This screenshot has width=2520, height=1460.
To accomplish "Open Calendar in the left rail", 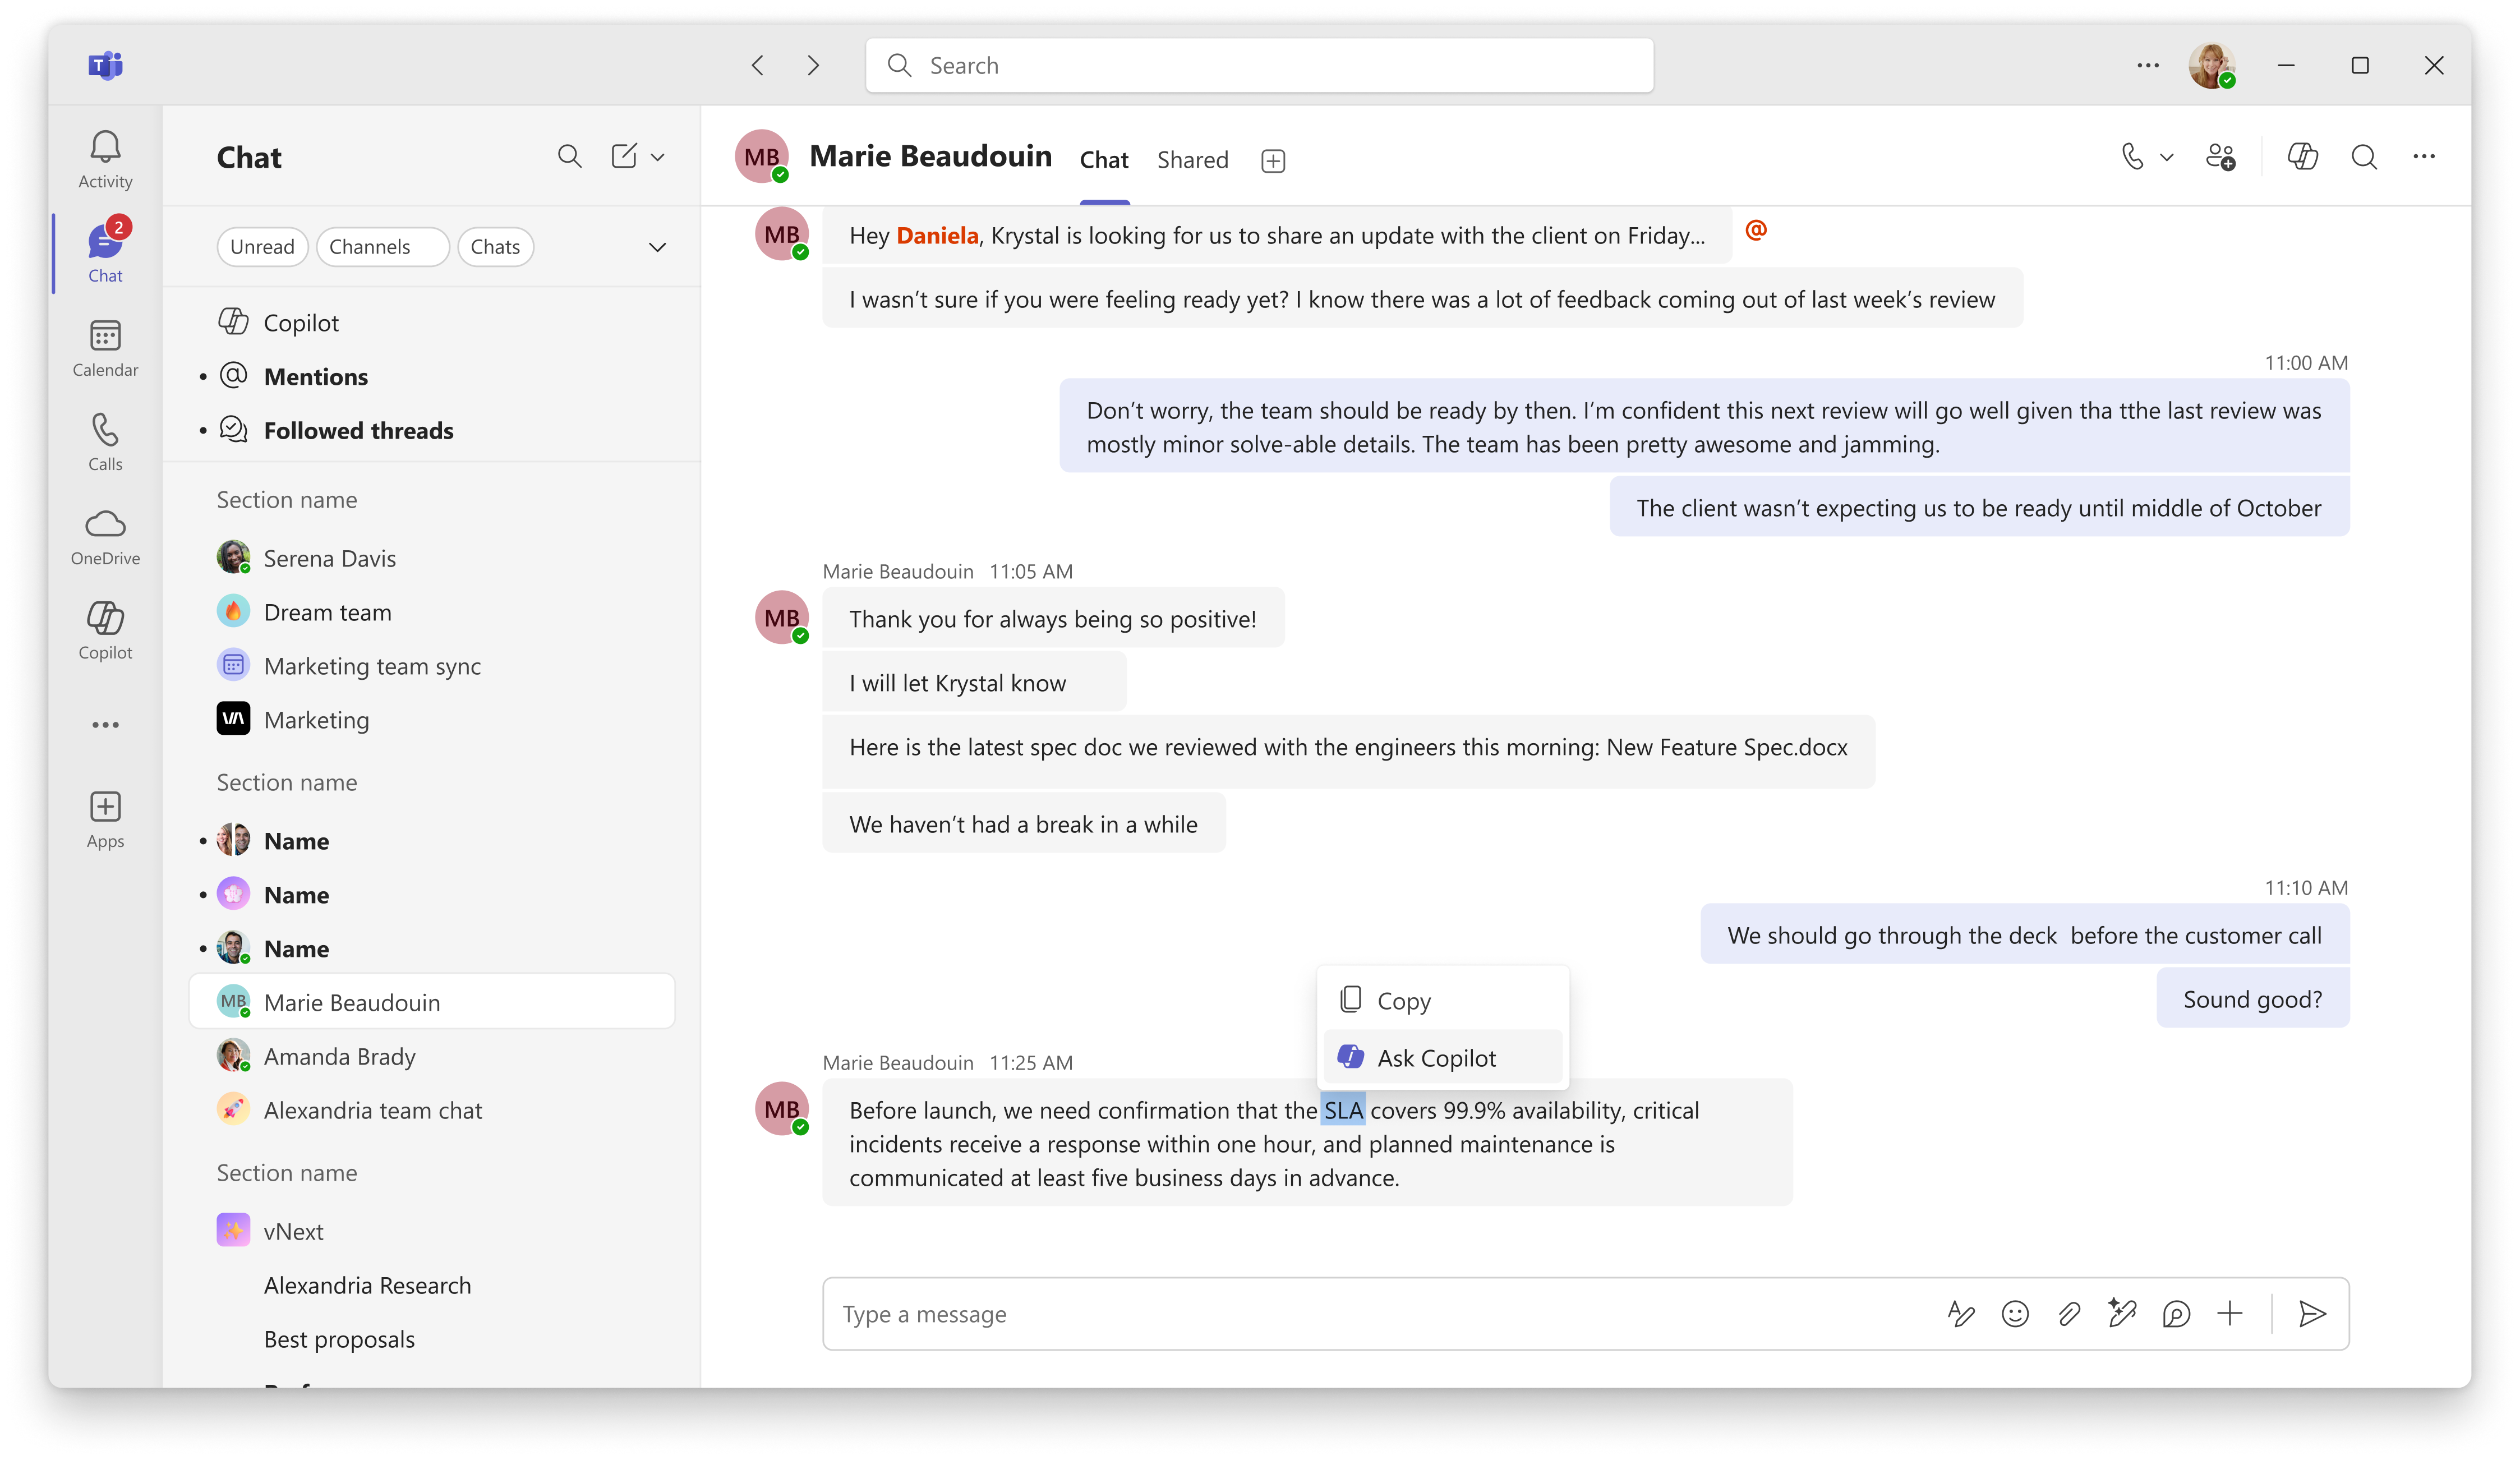I will click(105, 348).
